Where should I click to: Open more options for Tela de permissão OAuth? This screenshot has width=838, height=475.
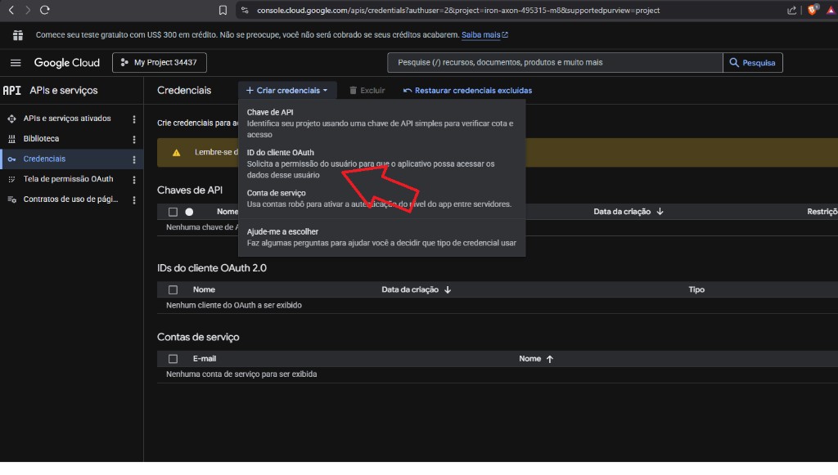coord(134,180)
